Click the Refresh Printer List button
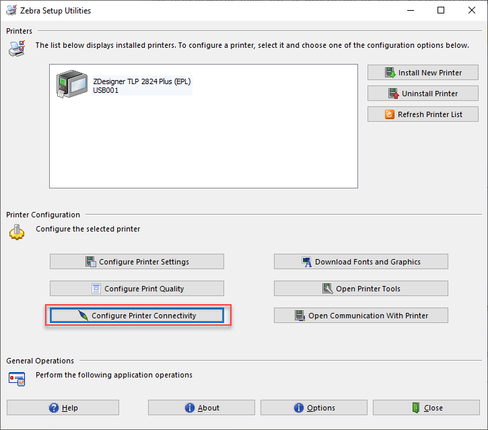 pos(423,114)
